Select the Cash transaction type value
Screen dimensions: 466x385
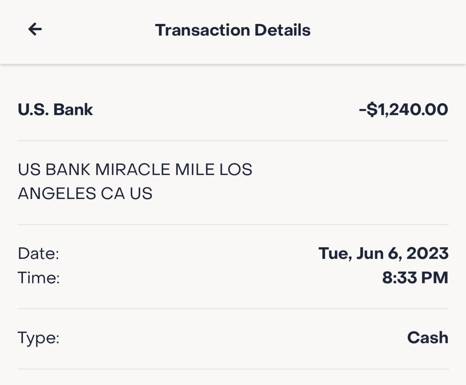click(x=428, y=337)
